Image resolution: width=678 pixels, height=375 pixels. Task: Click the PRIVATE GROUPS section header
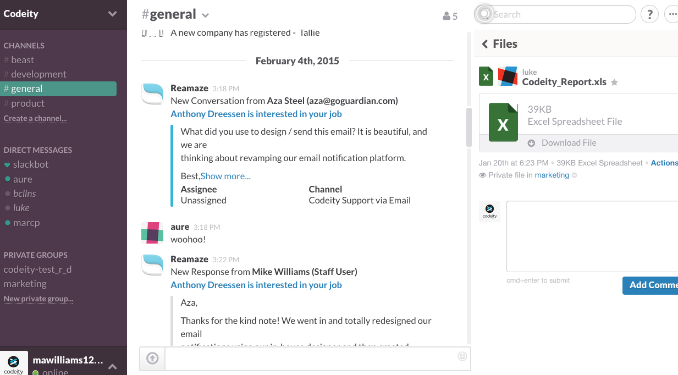(x=35, y=255)
